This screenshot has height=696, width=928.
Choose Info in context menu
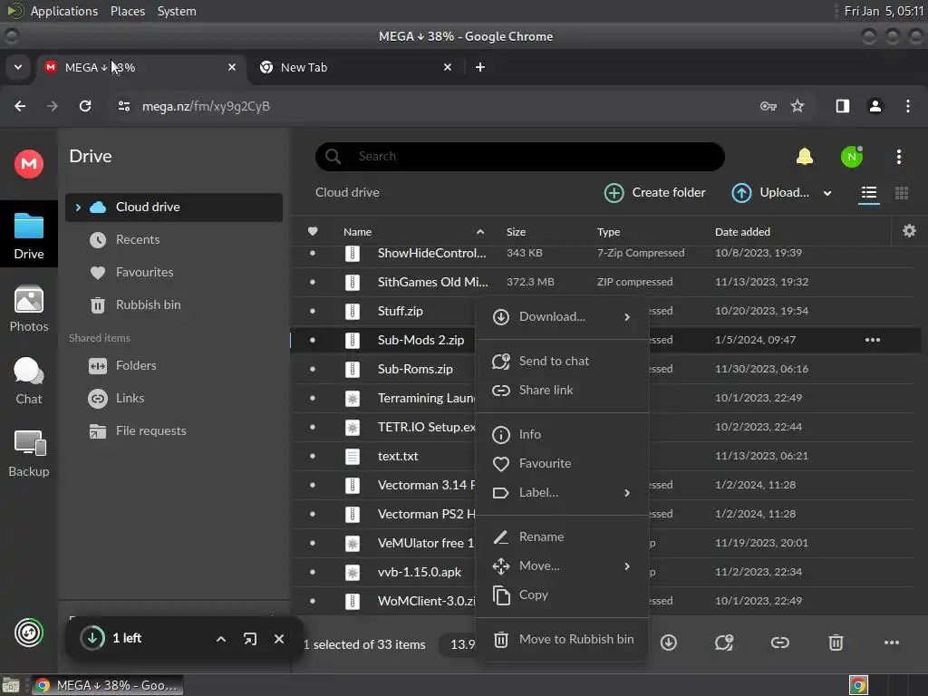tap(562, 434)
